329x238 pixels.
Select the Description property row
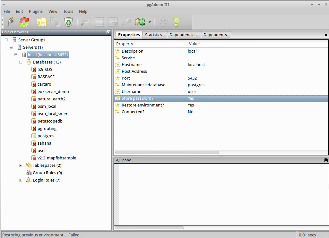(x=221, y=51)
